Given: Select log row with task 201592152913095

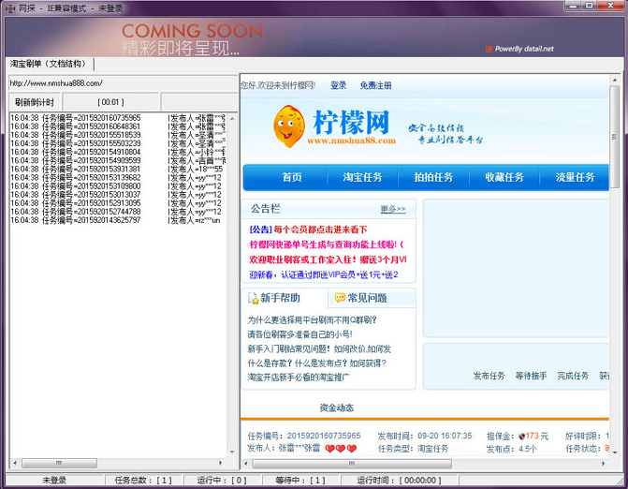Looking at the screenshot, I should pos(118,203).
